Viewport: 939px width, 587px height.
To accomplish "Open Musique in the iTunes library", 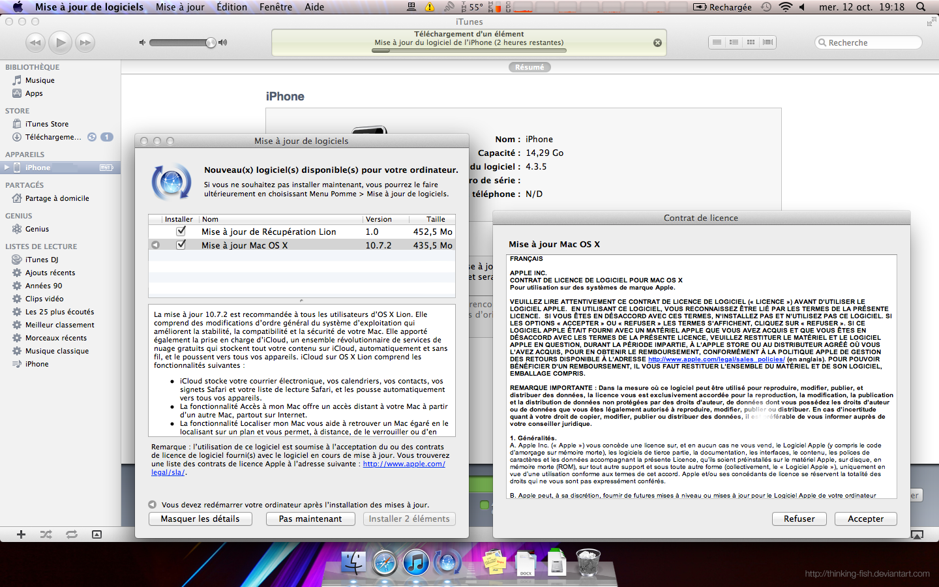I will tap(40, 80).
